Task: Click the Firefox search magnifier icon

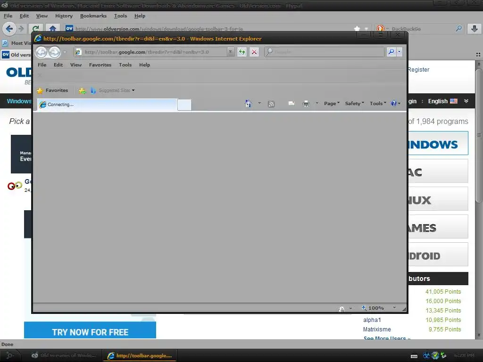Action: click(x=458, y=29)
